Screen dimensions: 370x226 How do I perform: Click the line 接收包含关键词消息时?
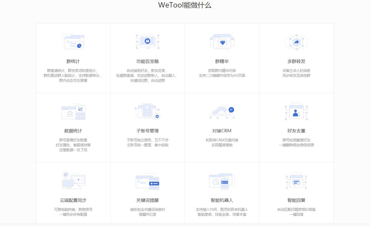(148, 209)
